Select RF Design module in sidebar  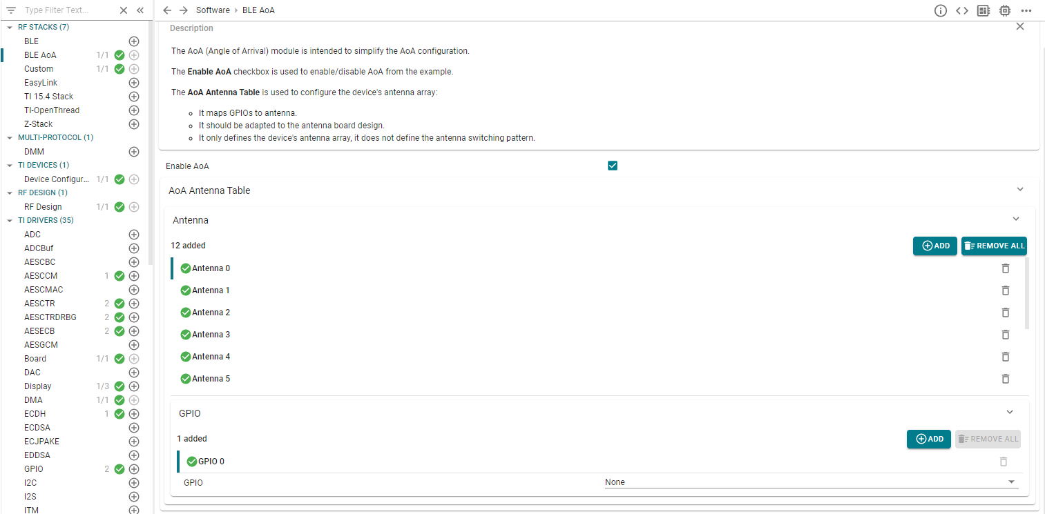43,207
